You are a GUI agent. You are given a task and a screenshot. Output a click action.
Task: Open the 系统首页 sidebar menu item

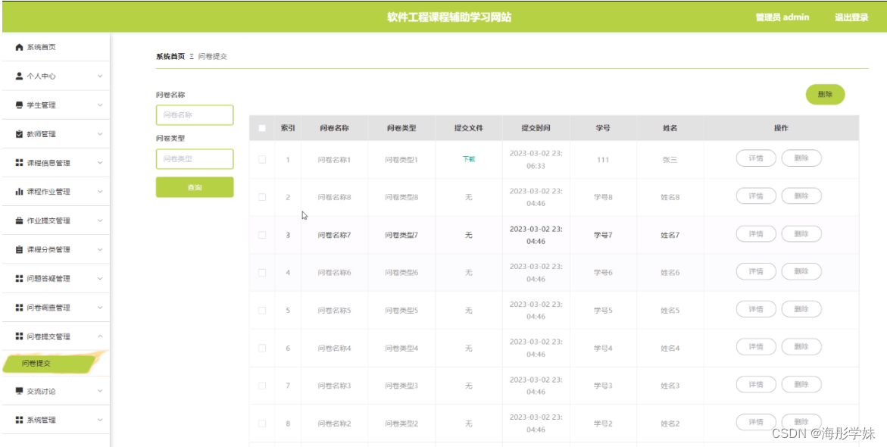pos(55,47)
